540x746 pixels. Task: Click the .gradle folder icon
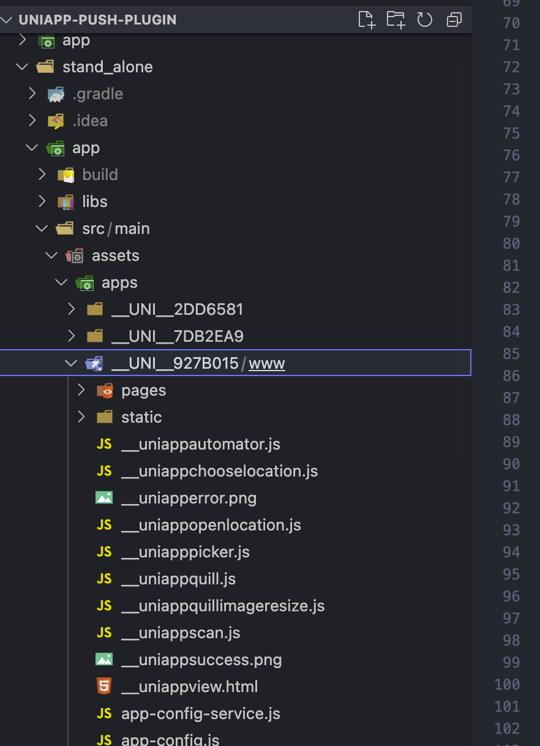[x=56, y=94]
